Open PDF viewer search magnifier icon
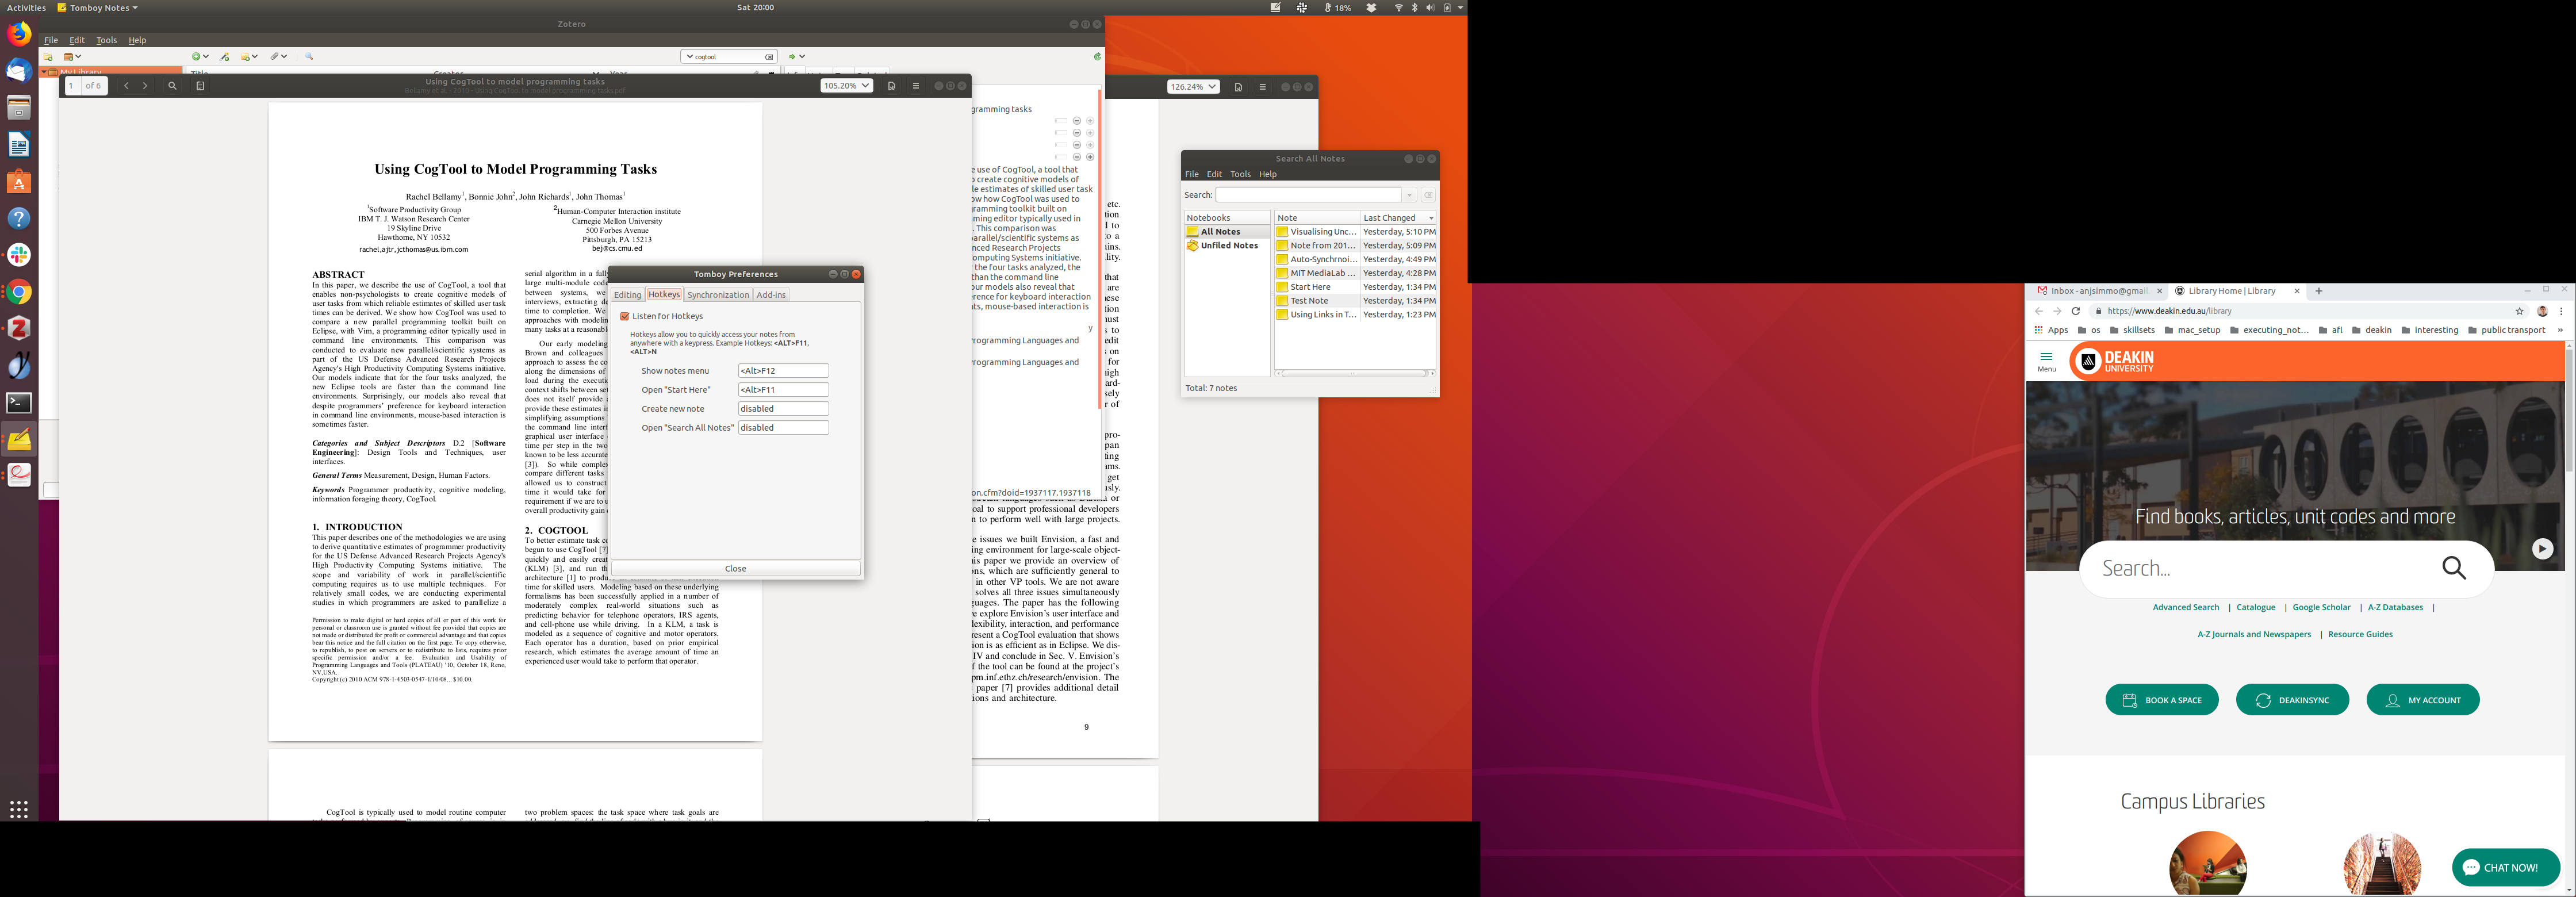 (172, 86)
